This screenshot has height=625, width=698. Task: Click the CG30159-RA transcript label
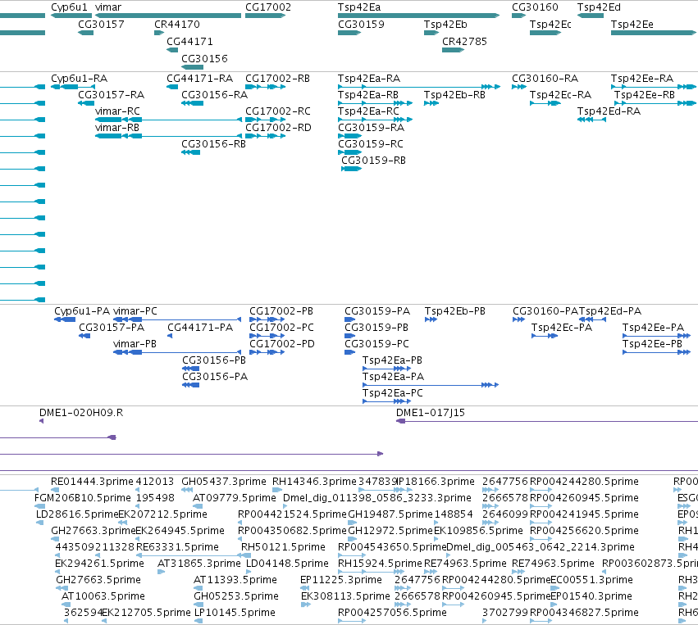tap(371, 128)
